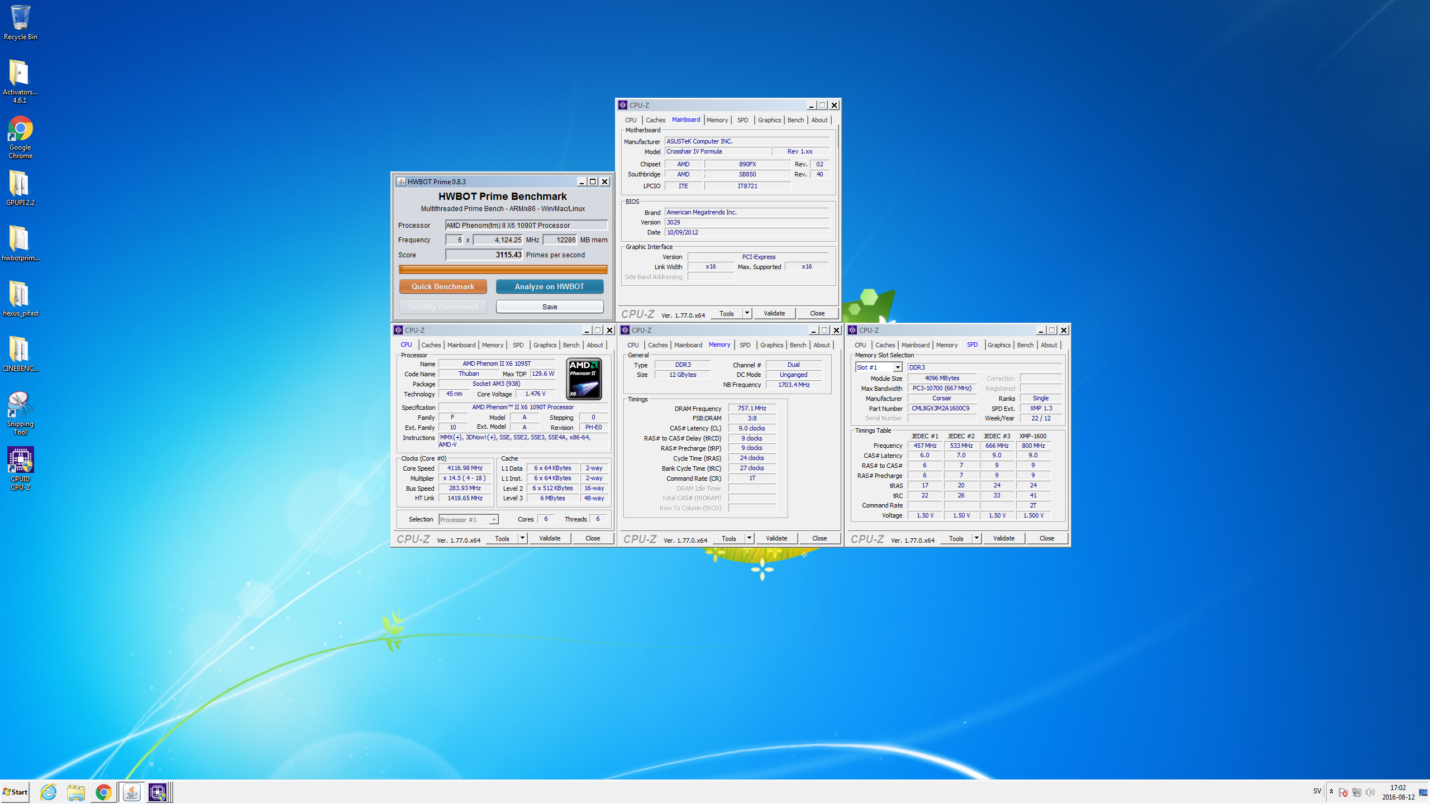Click the 12286 MB mem field
The image size is (1430, 804).
coord(560,240)
